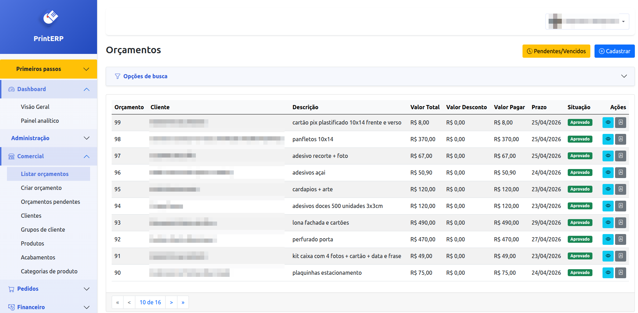
Task: View details of orçamento 99 via eye icon
Action: point(608,122)
